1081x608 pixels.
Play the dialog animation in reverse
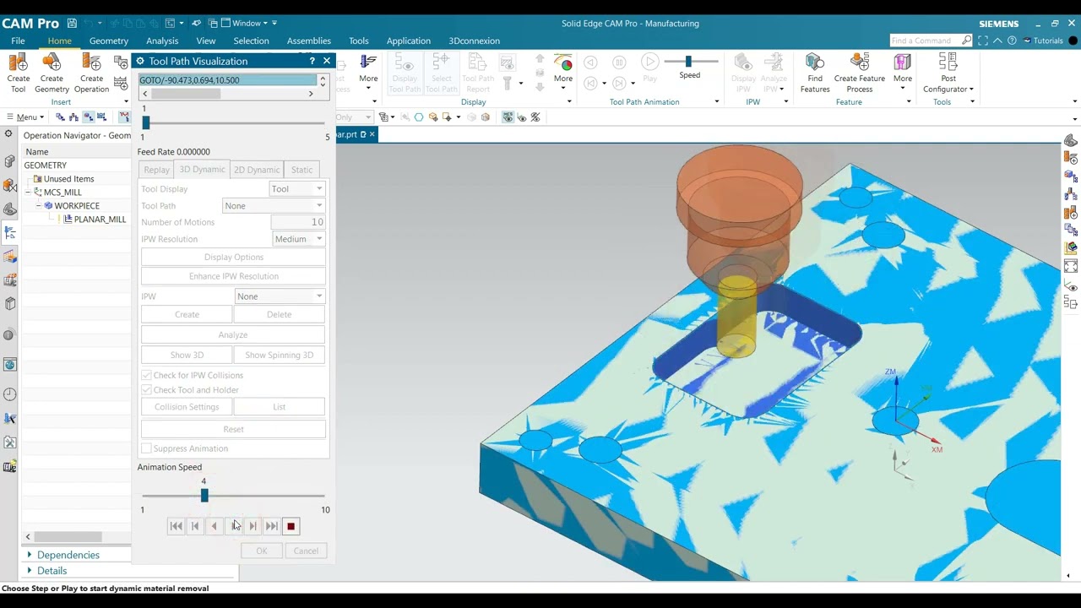click(215, 526)
